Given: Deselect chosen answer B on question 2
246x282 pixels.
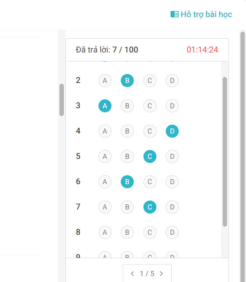Looking at the screenshot, I should tap(127, 80).
